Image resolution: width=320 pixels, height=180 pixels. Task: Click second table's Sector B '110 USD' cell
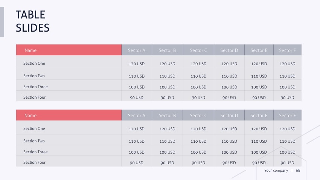point(168,142)
